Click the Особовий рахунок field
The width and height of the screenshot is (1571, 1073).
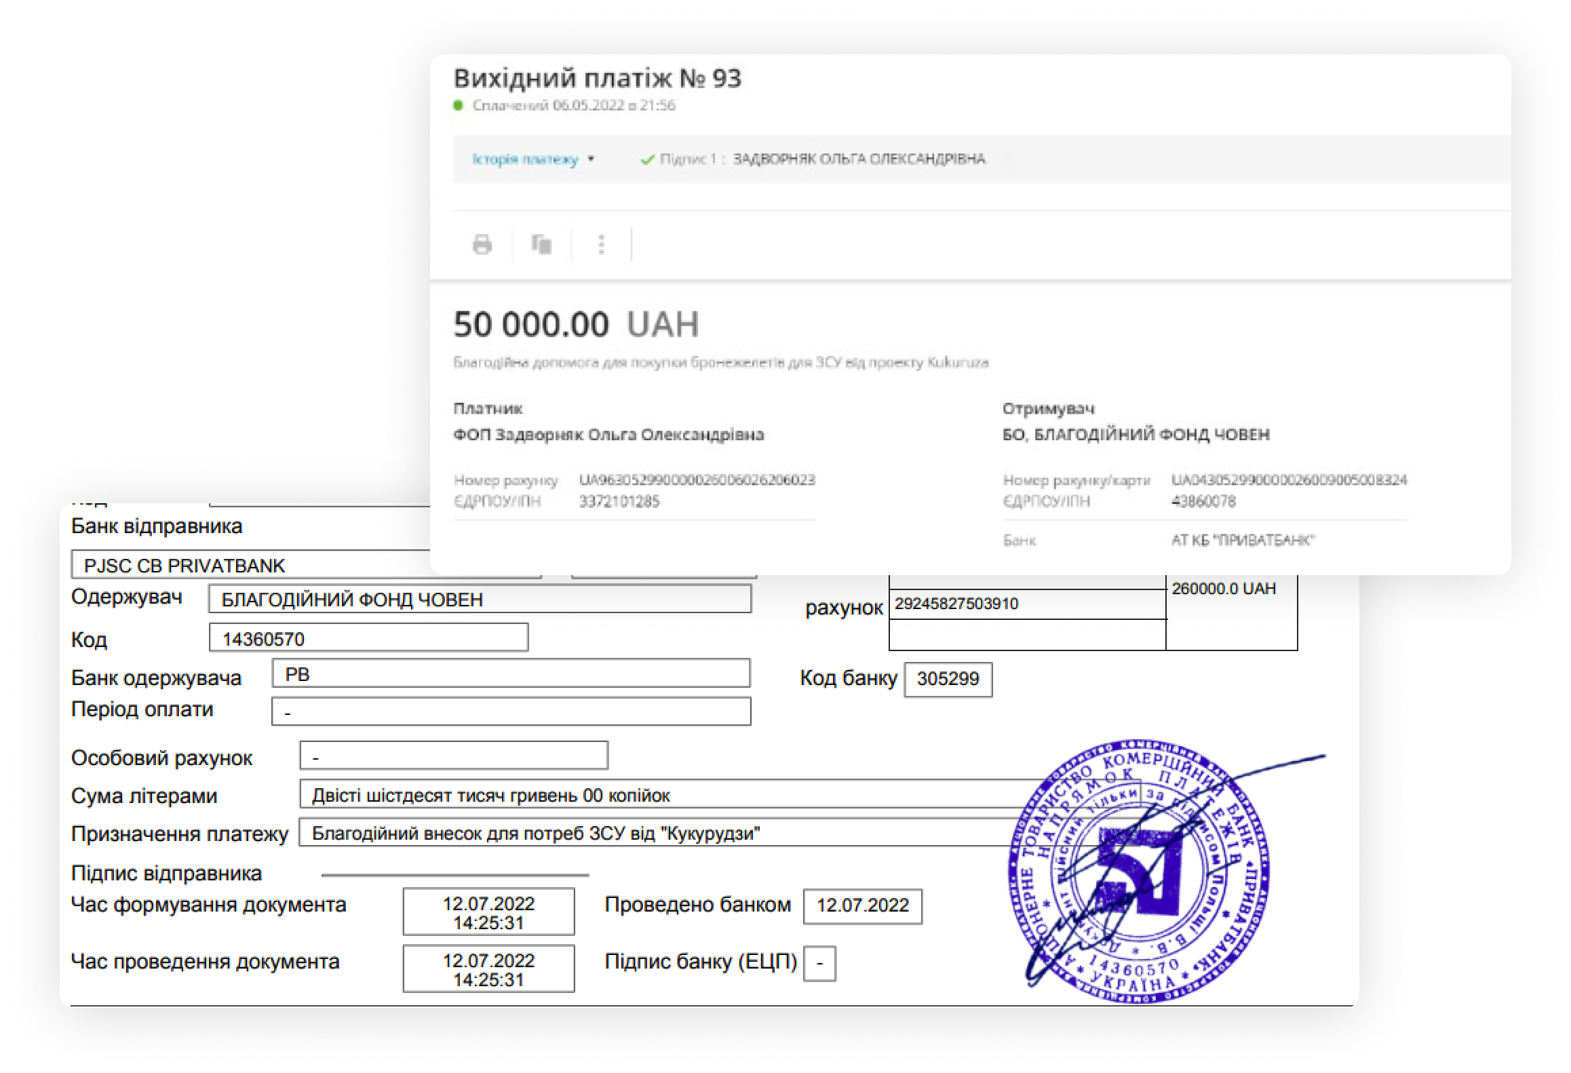coord(453,756)
